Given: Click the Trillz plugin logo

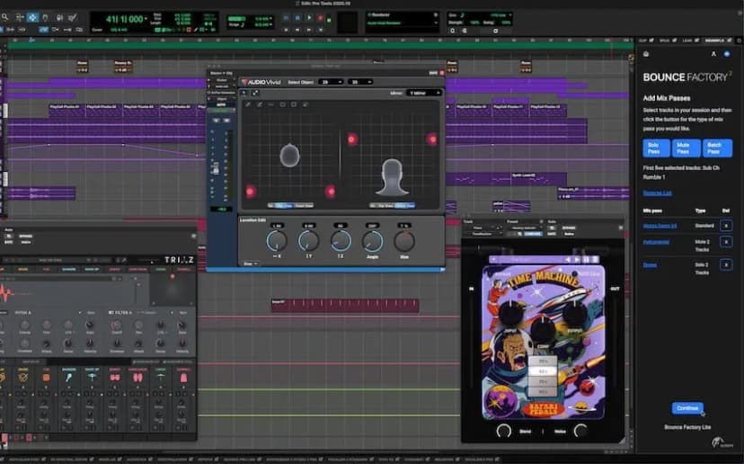Looking at the screenshot, I should pos(179,260).
